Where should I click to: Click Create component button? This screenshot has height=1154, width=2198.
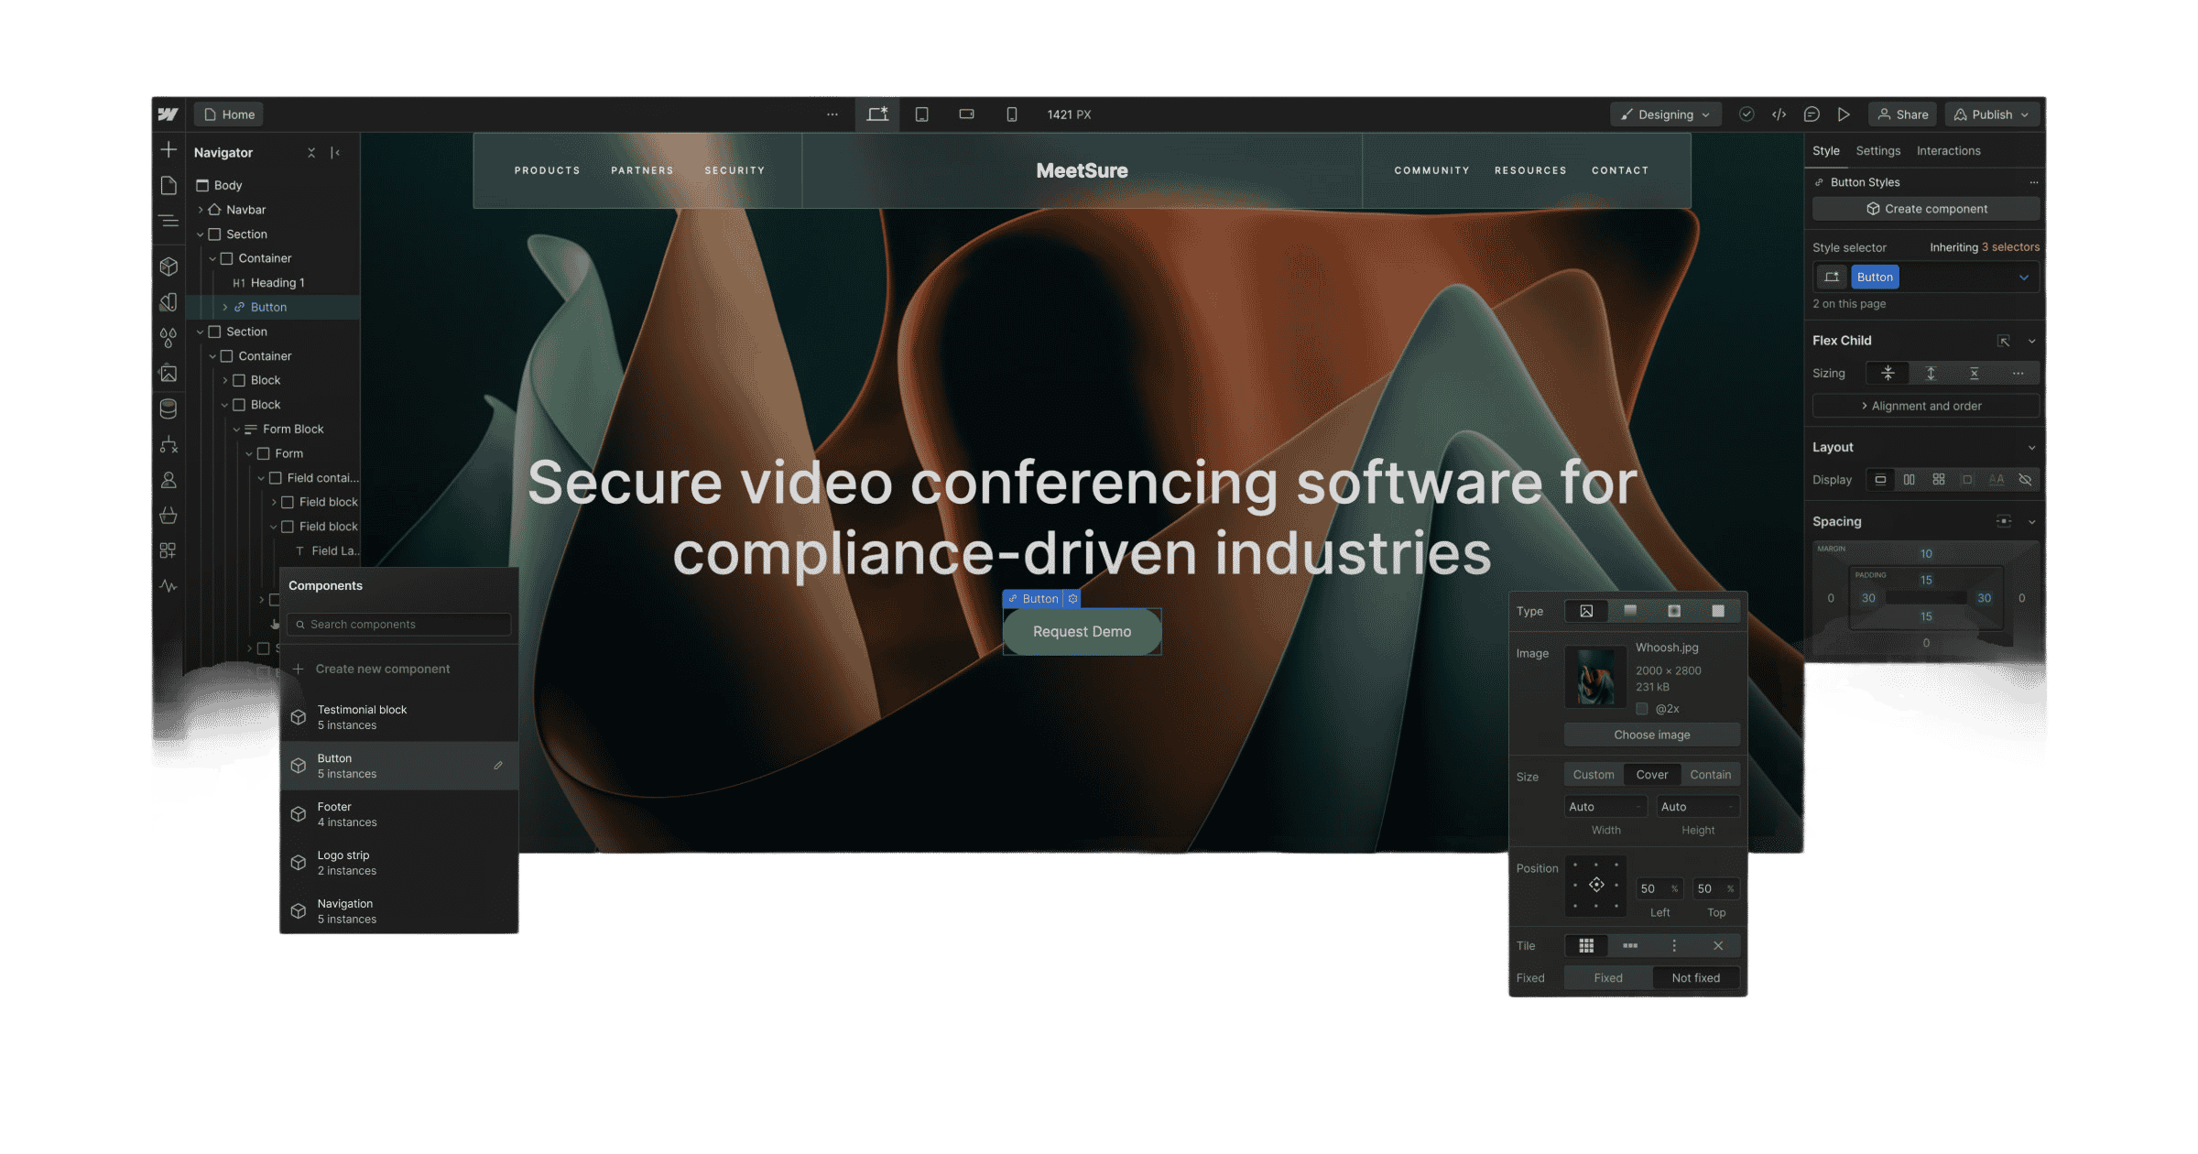tap(1926, 209)
